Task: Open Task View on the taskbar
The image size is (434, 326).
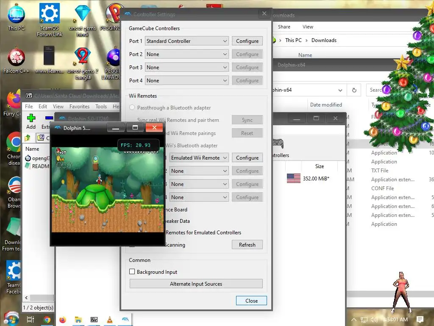Action: point(30,320)
